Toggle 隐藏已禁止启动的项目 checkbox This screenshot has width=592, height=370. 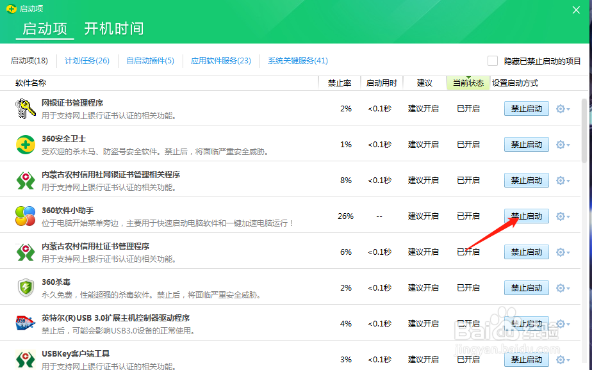tap(493, 61)
